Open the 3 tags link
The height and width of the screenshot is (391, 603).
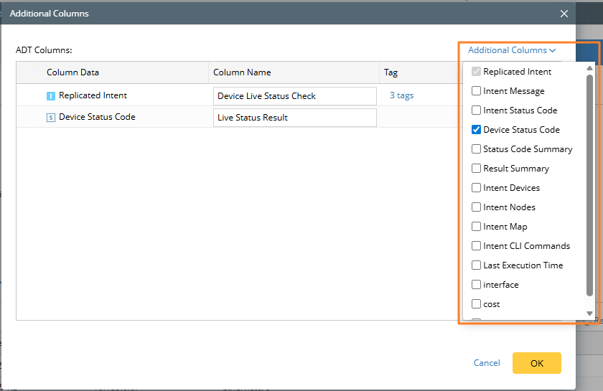pos(401,95)
